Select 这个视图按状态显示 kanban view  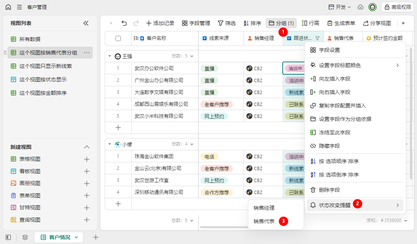coord(50,79)
